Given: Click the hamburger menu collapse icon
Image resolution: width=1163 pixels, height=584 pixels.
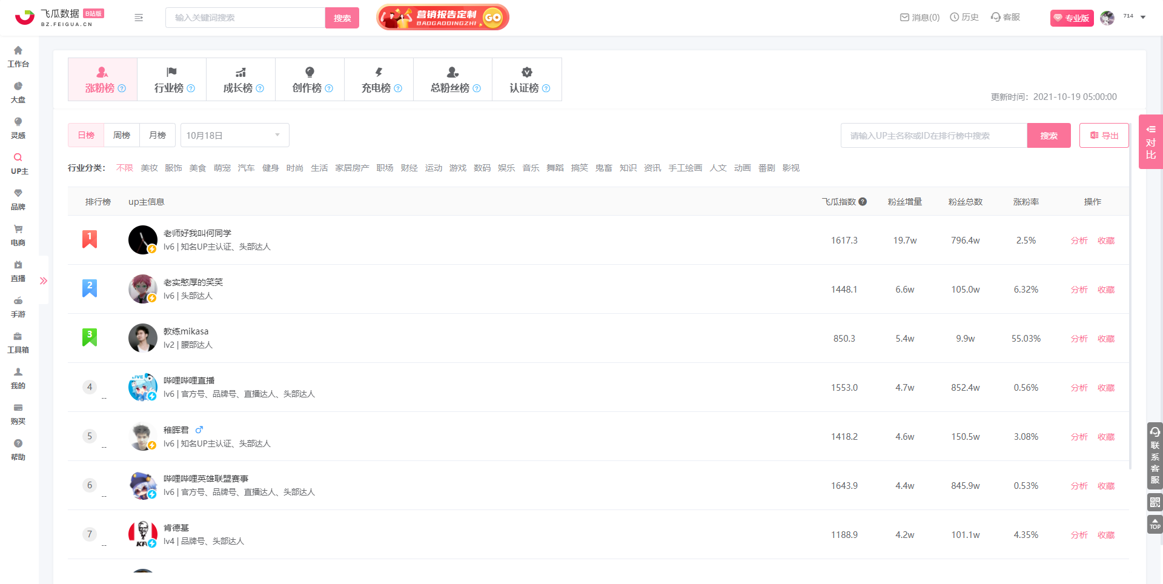Looking at the screenshot, I should [139, 18].
